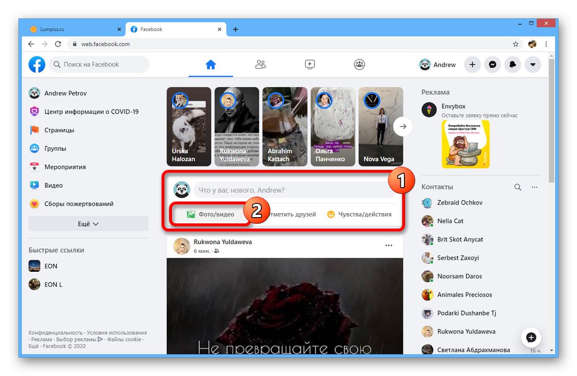Open Chrome profile avatar
577x376 pixels.
pyautogui.click(x=532, y=44)
